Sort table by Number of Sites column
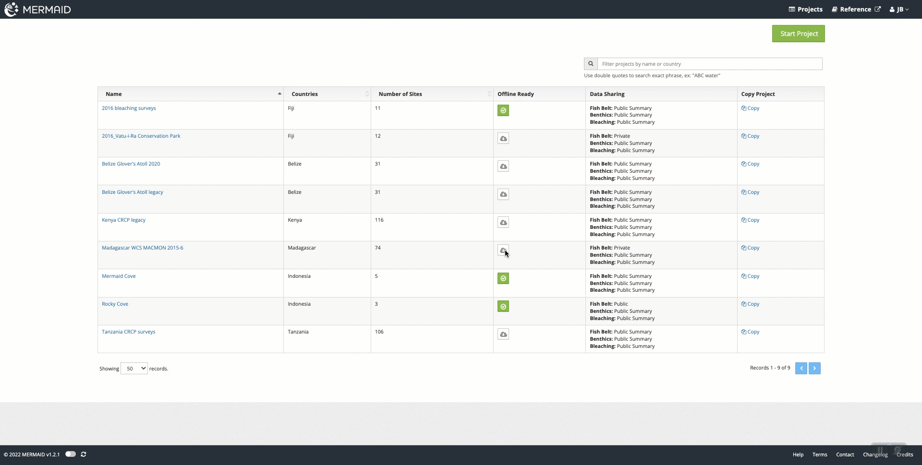 point(400,94)
